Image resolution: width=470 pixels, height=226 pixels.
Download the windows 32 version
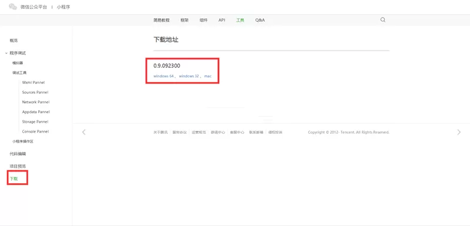coord(189,76)
